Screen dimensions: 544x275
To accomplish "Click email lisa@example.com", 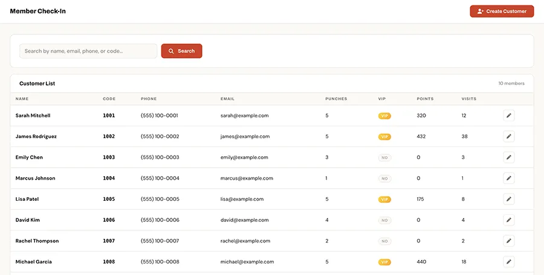I will [x=242, y=199].
